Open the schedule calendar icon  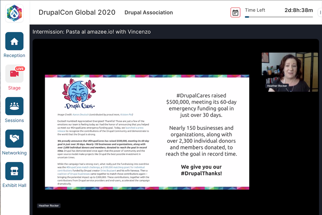(235, 13)
